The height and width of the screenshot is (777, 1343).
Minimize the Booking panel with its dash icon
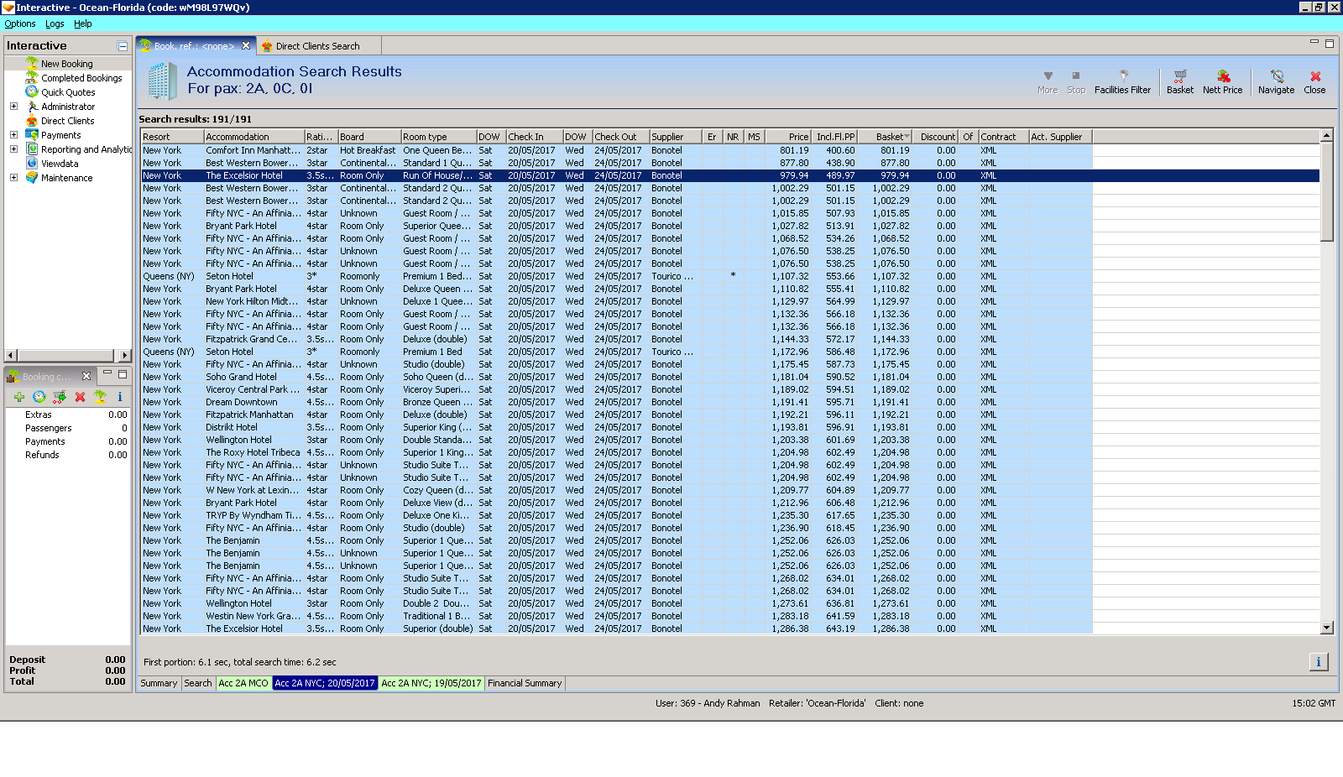[107, 373]
